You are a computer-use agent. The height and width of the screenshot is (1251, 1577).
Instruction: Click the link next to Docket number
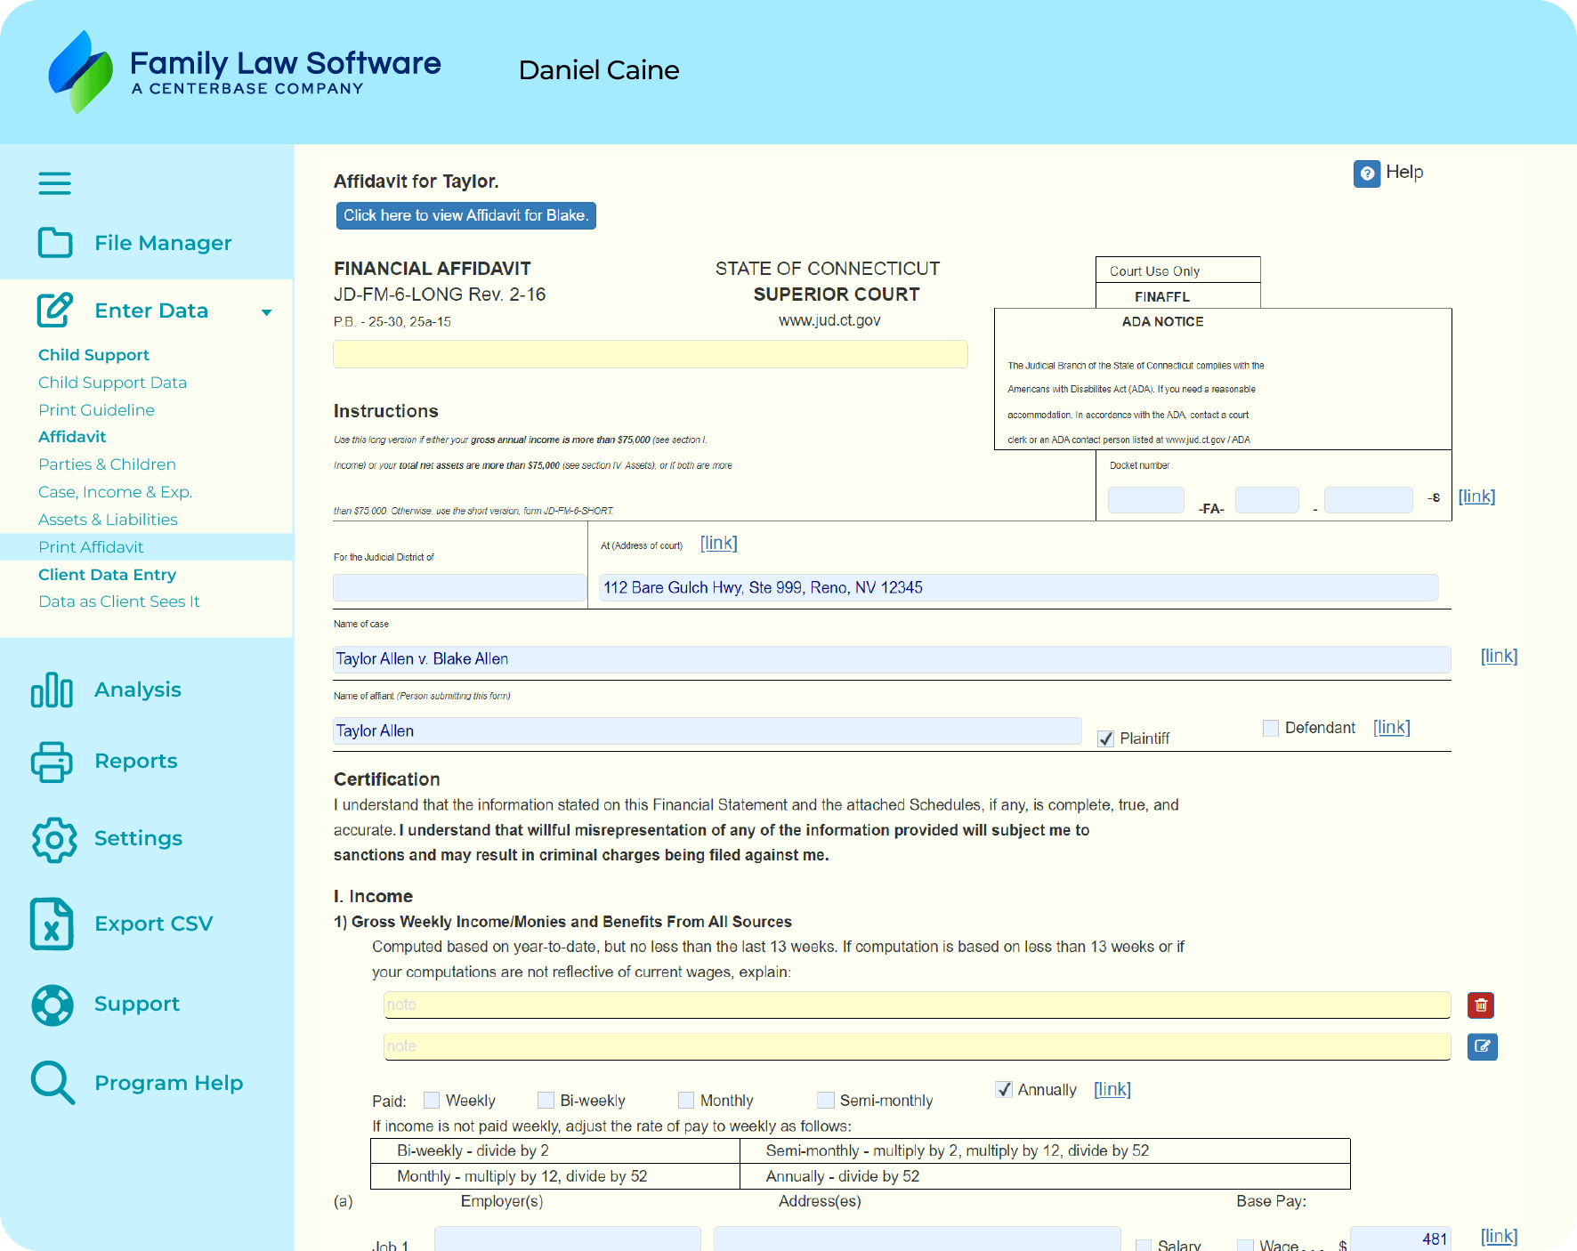pyautogui.click(x=1476, y=496)
